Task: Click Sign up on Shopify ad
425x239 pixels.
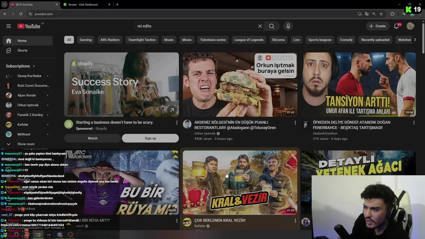Action: coord(150,138)
